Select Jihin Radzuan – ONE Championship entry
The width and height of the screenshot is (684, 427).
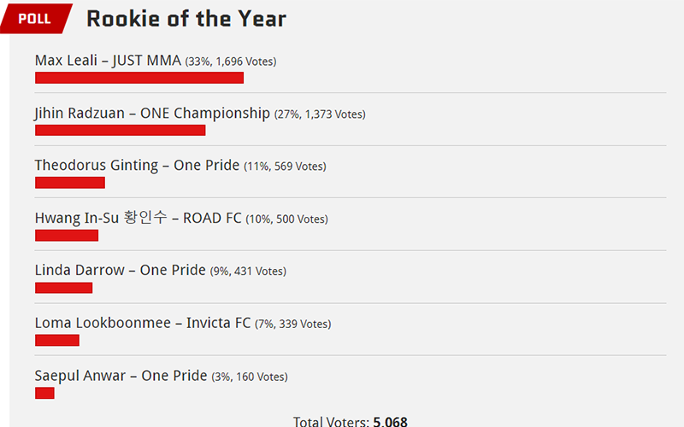point(152,113)
